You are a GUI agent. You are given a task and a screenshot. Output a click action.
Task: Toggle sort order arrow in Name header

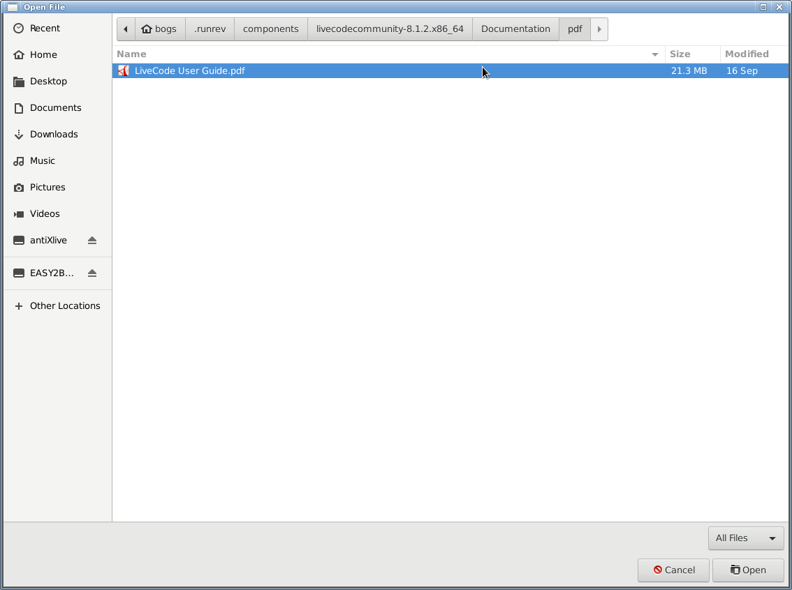coord(655,54)
